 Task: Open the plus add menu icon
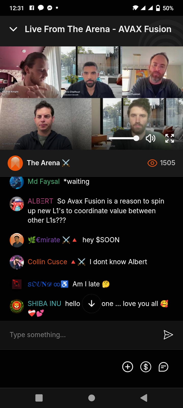pyautogui.click(x=128, y=367)
